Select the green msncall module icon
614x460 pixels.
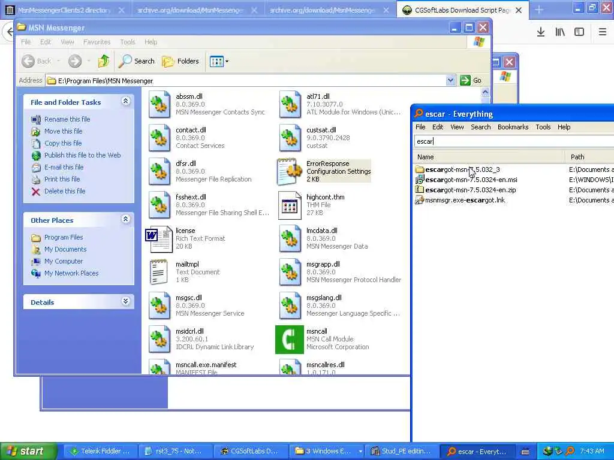pos(290,340)
